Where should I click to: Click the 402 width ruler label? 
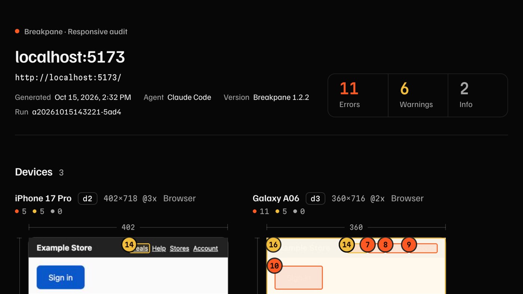tap(128, 227)
